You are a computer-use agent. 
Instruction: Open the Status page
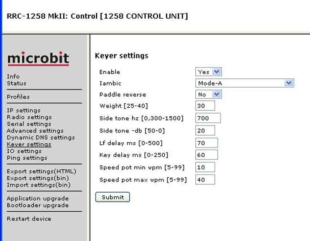click(17, 83)
